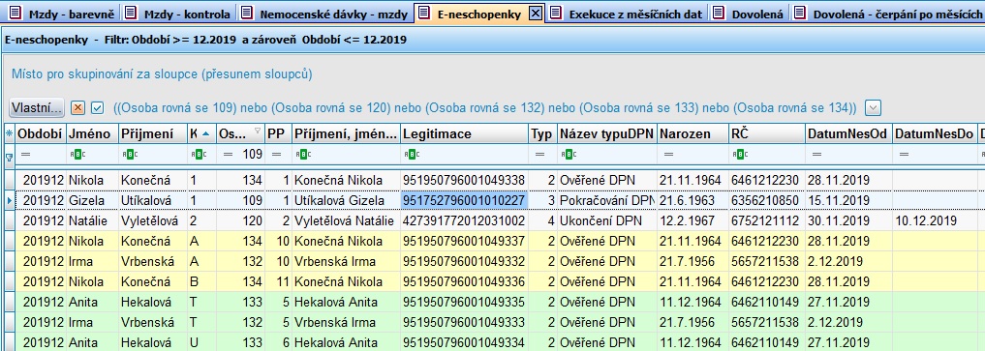
Task: Click the Pokračování DPN cell
Action: click(x=607, y=200)
